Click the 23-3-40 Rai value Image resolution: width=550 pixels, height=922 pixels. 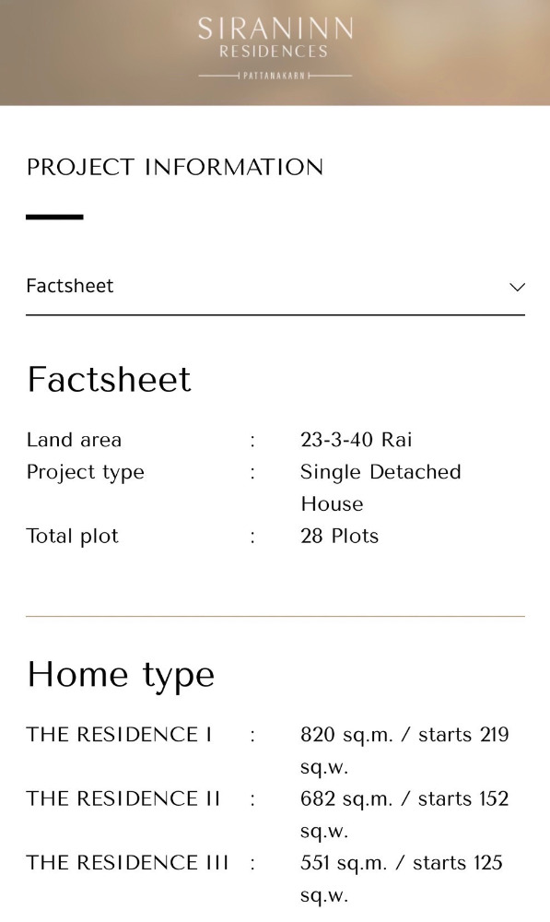coord(357,440)
